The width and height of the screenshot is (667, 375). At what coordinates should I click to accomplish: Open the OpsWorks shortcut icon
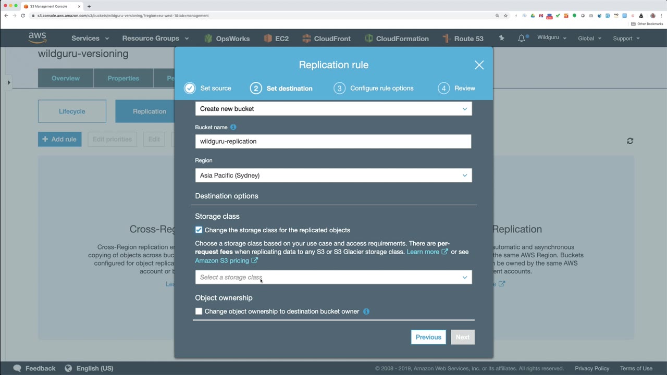pyautogui.click(x=208, y=39)
